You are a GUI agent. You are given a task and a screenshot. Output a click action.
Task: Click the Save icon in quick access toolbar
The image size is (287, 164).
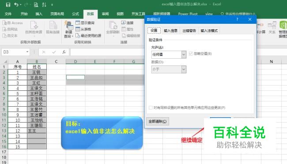coord(8,4)
